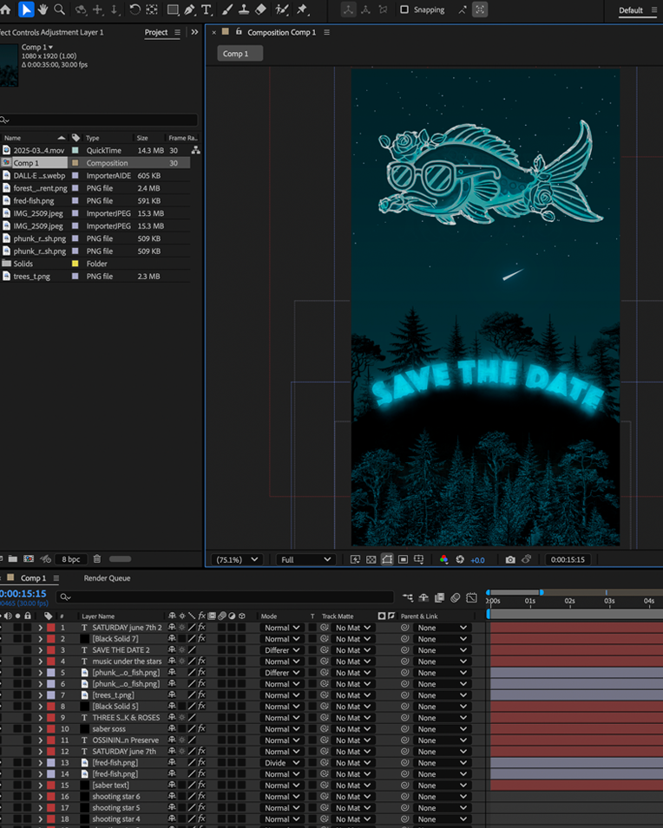
Task: Open the Full resolution dropdown
Action: pyautogui.click(x=305, y=560)
